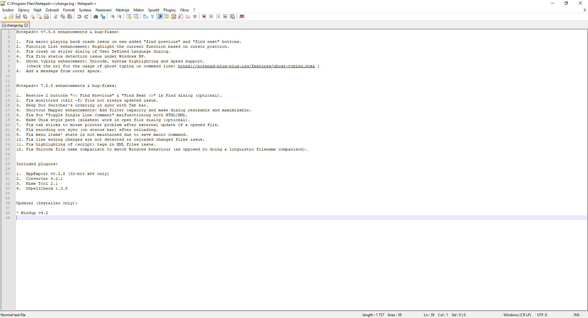This screenshot has width=588, height=318.
Task: Open a file using the folder icon
Action: [11, 17]
